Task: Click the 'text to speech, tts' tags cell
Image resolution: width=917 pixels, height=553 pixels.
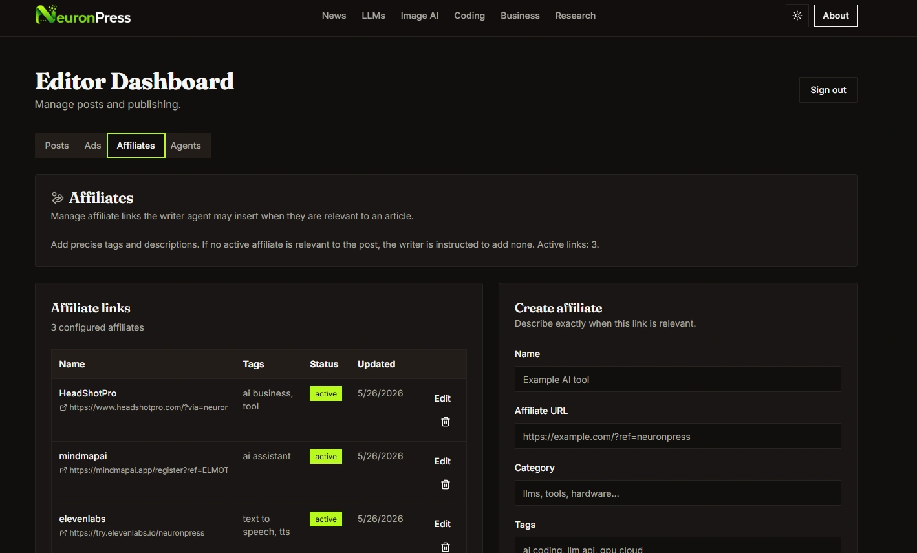Action: tap(266, 525)
